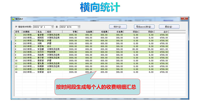Select the 学前教育 class cell
This screenshot has width=200, height=107.
pyautogui.click(x=51, y=52)
